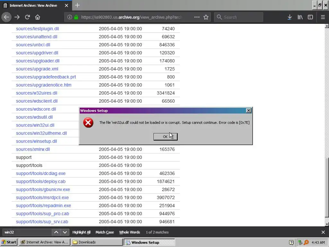This screenshot has width=329, height=247.
Task: Open the Firefox hamburger menu
Action: click(323, 17)
